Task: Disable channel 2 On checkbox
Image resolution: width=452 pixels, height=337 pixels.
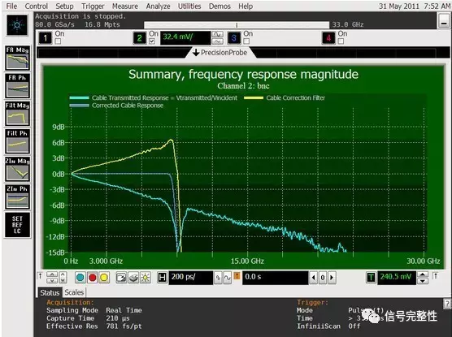Action: coord(152,41)
